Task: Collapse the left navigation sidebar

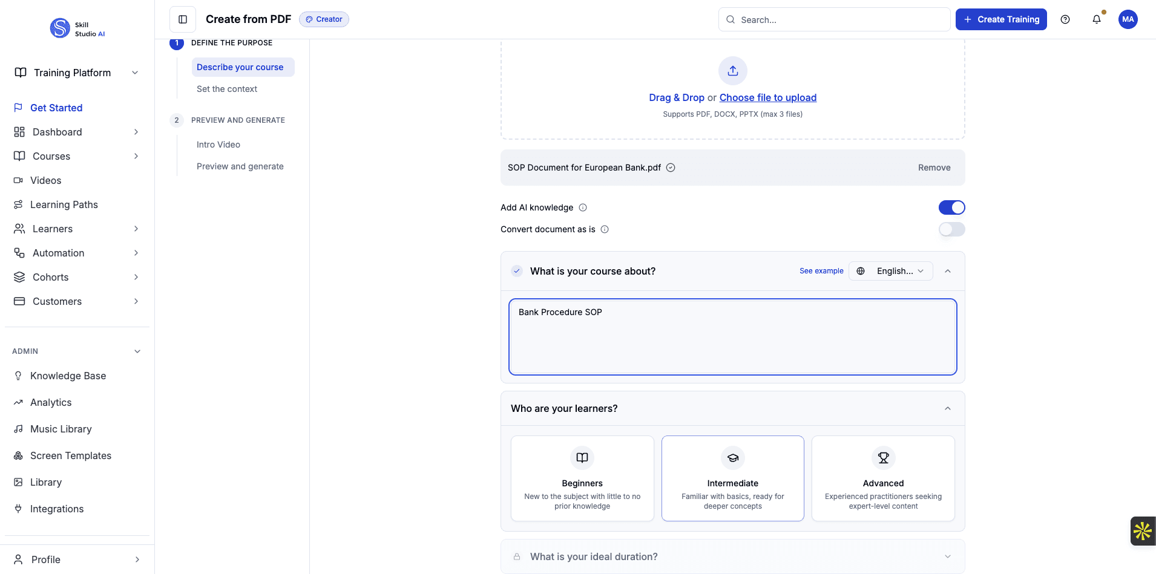Action: [182, 19]
